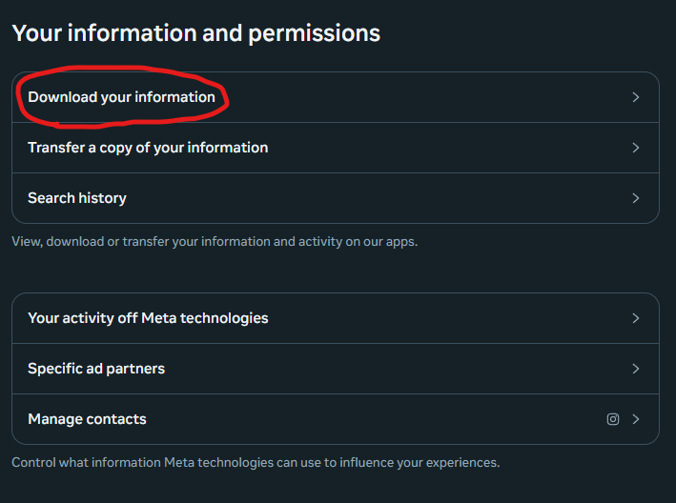Click empty space in the Specific ad partners row
This screenshot has height=503, width=676.
(400, 369)
